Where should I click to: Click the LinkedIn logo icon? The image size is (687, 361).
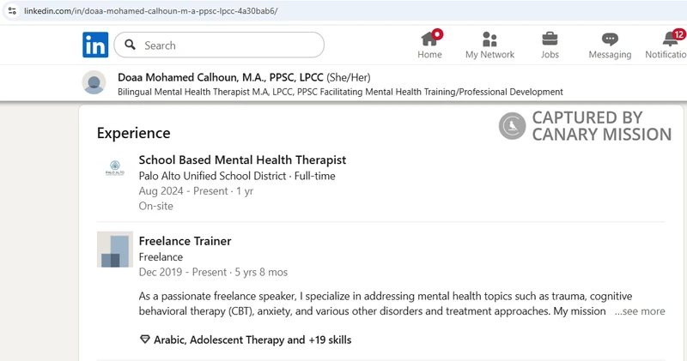(95, 45)
